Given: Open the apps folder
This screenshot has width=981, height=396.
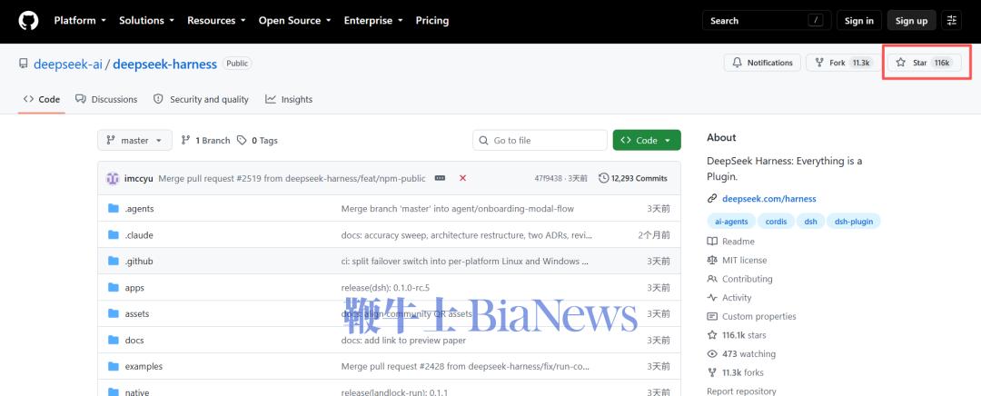Looking at the screenshot, I should (134, 288).
